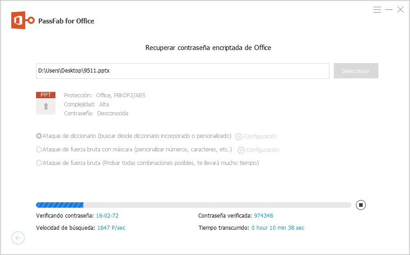Choose plain Ataque de fuerza bruta option
The width and height of the screenshot is (410, 255).
tap(39, 163)
